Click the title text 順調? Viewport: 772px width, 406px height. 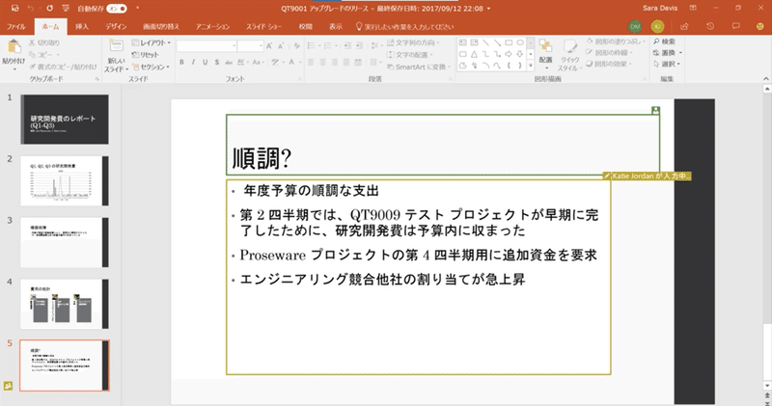[x=262, y=158]
